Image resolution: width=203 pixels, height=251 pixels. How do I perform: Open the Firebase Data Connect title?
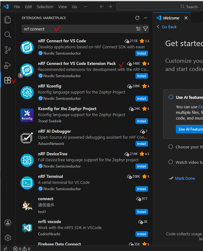click(59, 244)
